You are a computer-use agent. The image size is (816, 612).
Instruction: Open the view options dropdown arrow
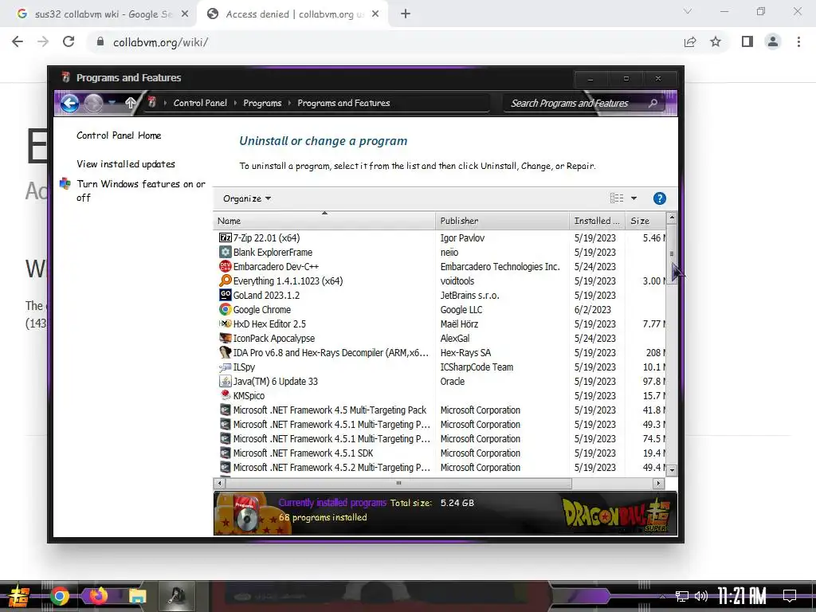634,198
